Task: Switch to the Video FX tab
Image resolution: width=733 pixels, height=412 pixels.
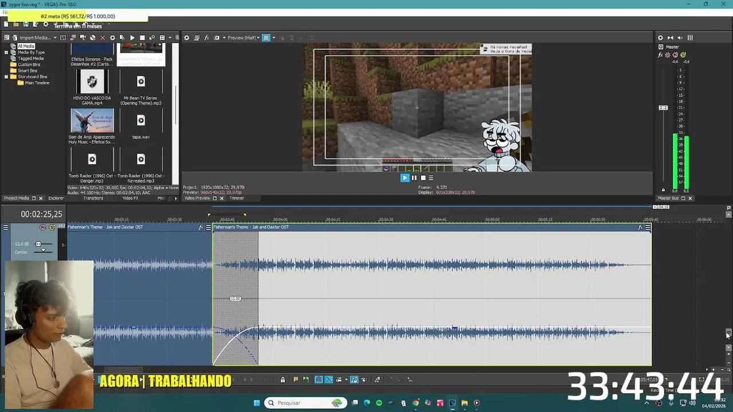Action: click(x=130, y=198)
